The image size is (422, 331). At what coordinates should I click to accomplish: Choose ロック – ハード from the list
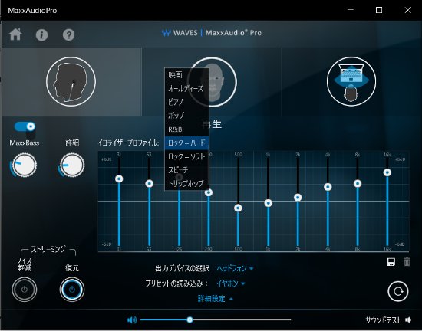coord(186,143)
